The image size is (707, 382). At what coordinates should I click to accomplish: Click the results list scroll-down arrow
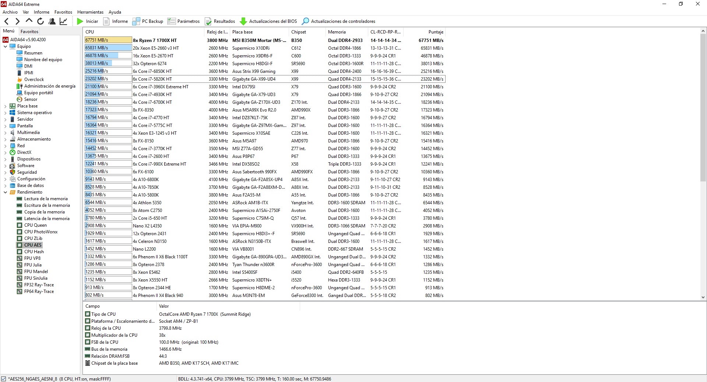(703, 297)
